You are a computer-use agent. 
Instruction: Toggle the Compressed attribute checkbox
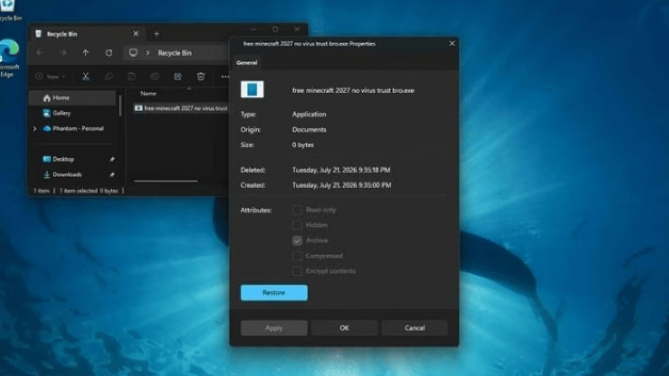[x=297, y=256]
